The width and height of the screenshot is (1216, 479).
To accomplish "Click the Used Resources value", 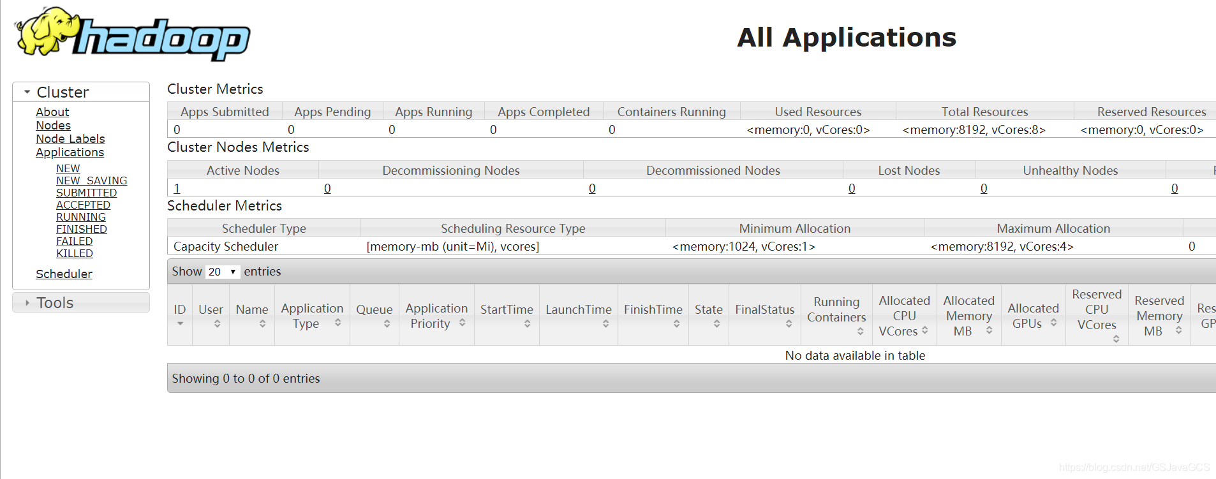I will point(808,129).
